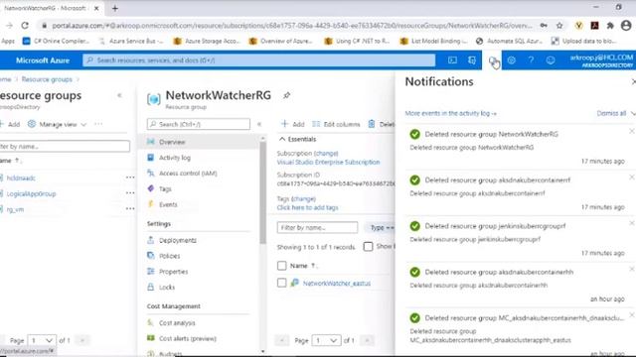
Task: Open more options for hcldnaadc row
Action: coord(130,178)
